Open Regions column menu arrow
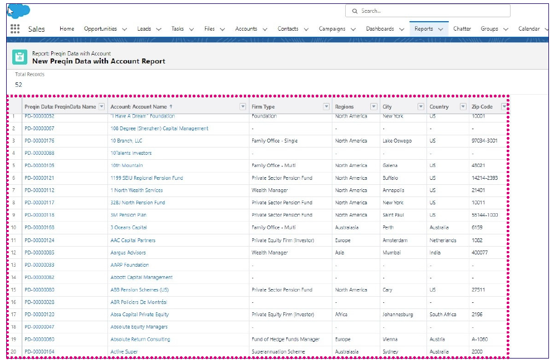This screenshot has width=559, height=363. coord(374,107)
